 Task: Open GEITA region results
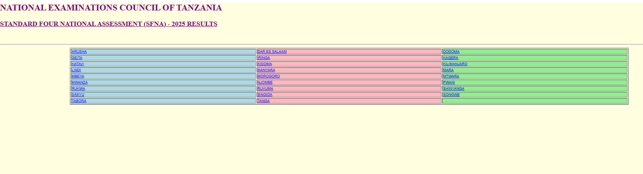point(77,58)
